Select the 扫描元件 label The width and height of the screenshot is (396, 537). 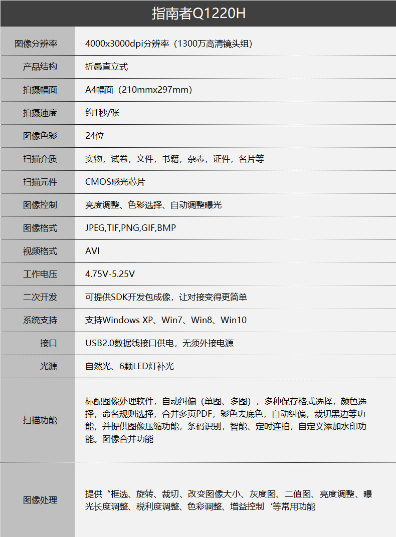(40, 182)
